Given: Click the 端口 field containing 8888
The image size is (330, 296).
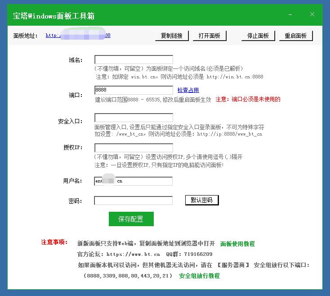Looking at the screenshot, I should click(x=134, y=90).
